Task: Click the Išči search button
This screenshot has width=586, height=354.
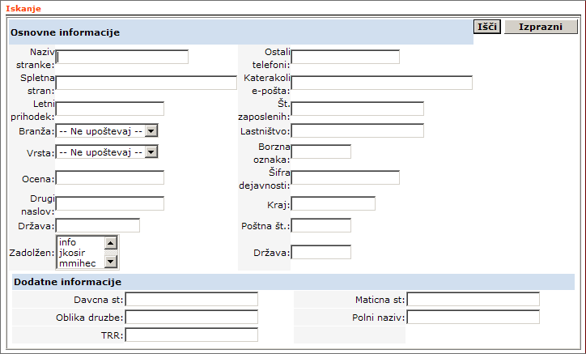Action: click(x=487, y=27)
